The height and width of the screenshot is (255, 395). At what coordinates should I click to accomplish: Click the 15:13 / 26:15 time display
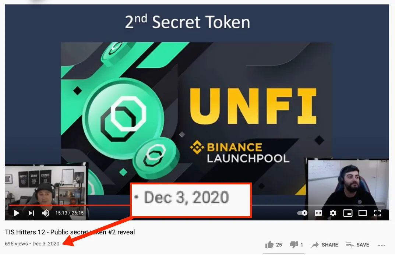[69, 213]
